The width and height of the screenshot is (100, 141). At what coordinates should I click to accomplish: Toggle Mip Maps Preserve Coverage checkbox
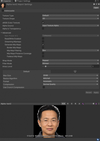(43, 53)
